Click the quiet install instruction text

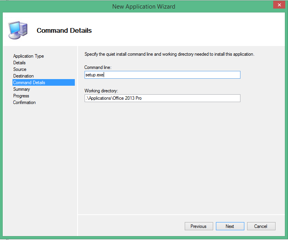169,54
